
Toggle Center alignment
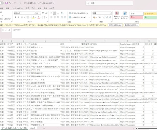pyautogui.click(x=55, y=17)
